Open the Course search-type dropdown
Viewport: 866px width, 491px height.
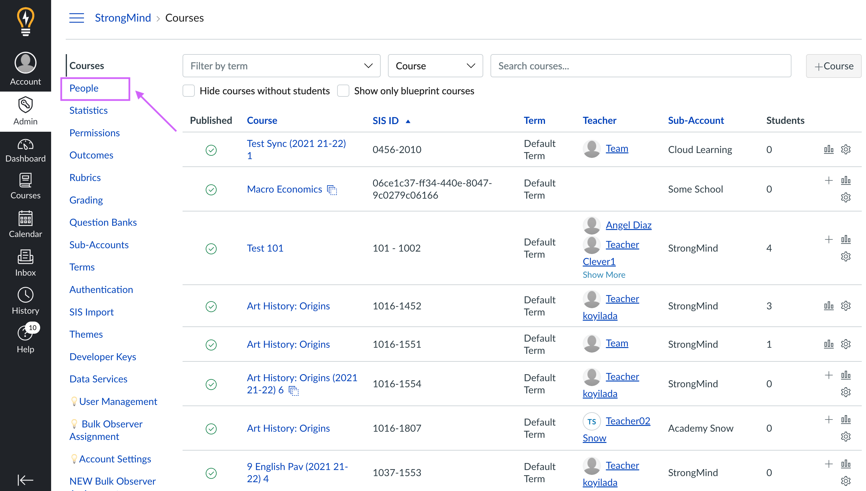point(435,66)
